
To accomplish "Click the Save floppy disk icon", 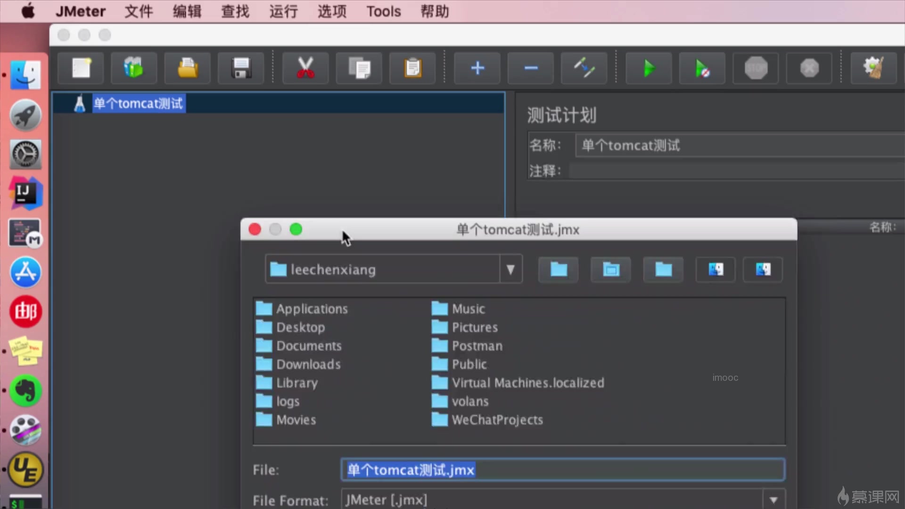I will tap(241, 68).
